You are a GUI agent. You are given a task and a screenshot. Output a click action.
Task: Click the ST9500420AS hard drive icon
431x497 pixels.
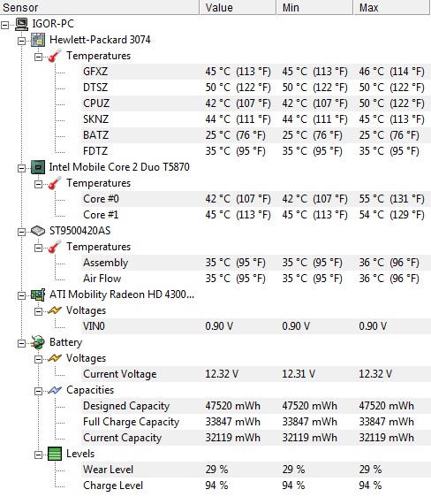pos(38,231)
